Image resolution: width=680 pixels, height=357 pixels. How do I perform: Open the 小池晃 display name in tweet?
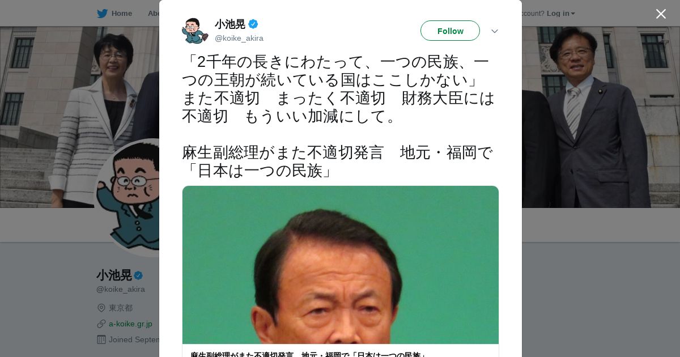coord(230,24)
